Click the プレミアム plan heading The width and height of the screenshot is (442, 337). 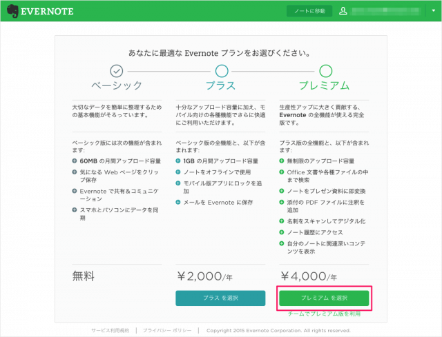click(x=325, y=86)
